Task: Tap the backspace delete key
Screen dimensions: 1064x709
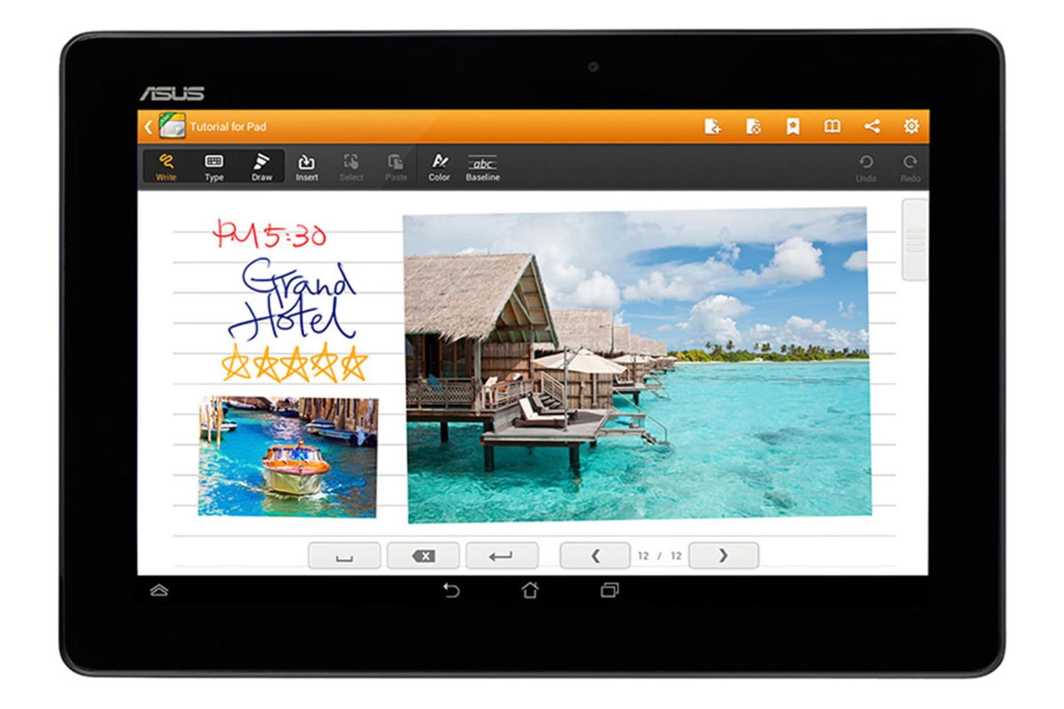Action: coord(424,556)
